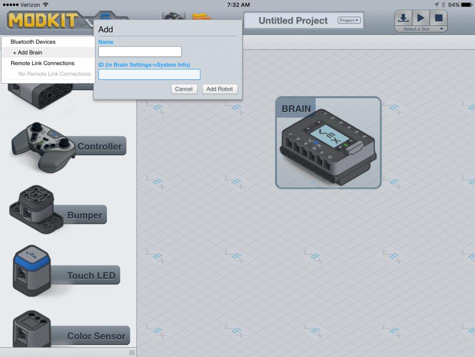This screenshot has height=357, width=475.
Task: Tap the Wi-Fi status icon
Action: tap(45, 5)
